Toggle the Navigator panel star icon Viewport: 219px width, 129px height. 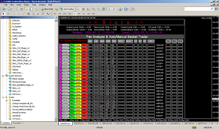26,9
